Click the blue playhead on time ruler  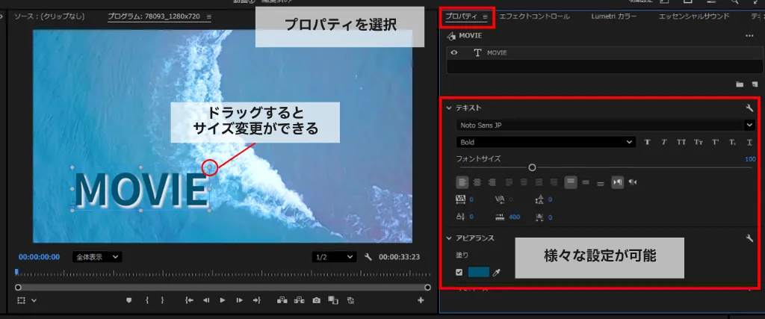pyautogui.click(x=17, y=272)
